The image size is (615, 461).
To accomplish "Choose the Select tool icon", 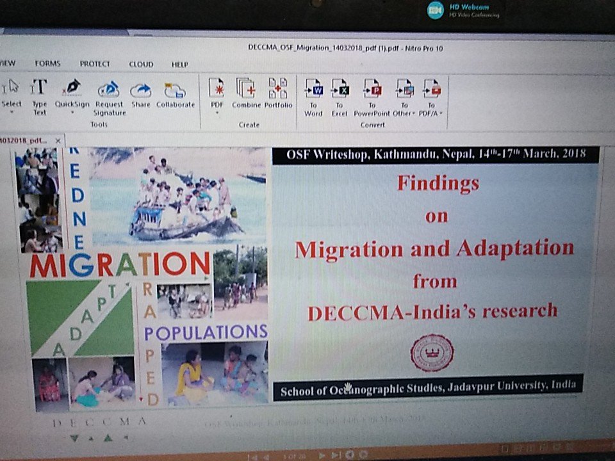I will (11, 88).
